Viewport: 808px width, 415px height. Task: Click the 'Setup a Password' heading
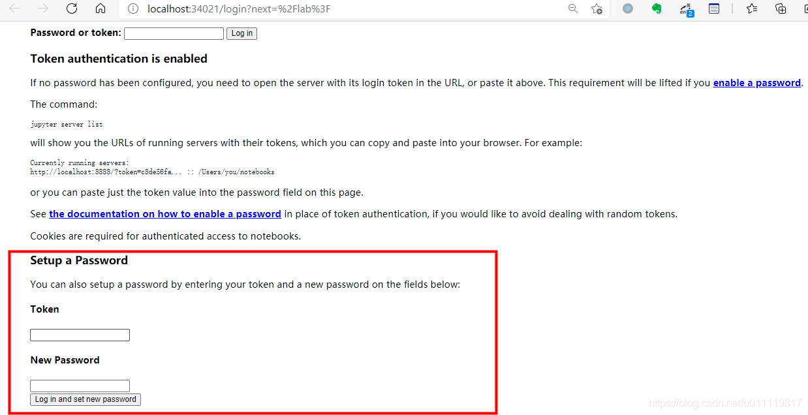coord(79,260)
